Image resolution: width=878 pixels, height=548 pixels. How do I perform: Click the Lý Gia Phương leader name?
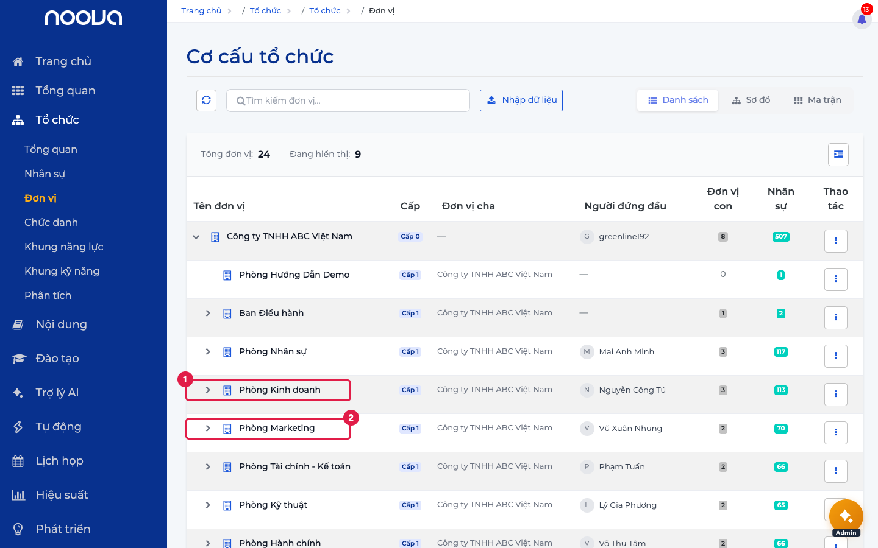(x=627, y=505)
